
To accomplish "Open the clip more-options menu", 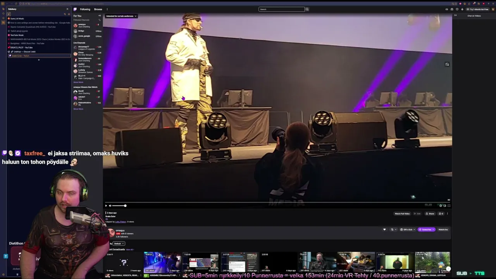I will [447, 214].
